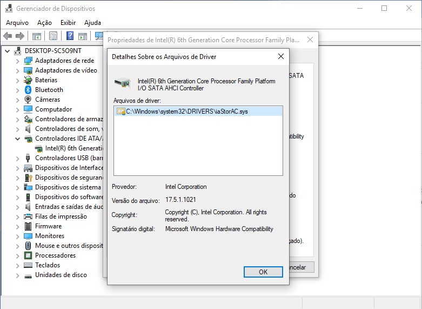422x309 pixels.
Task: Click the Teclados keyboard icon
Action: tap(28, 265)
